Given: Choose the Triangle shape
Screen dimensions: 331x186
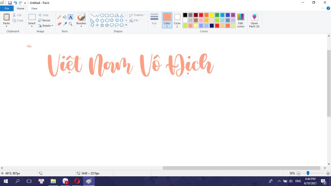Looking at the screenshot, I should coord(122,15).
